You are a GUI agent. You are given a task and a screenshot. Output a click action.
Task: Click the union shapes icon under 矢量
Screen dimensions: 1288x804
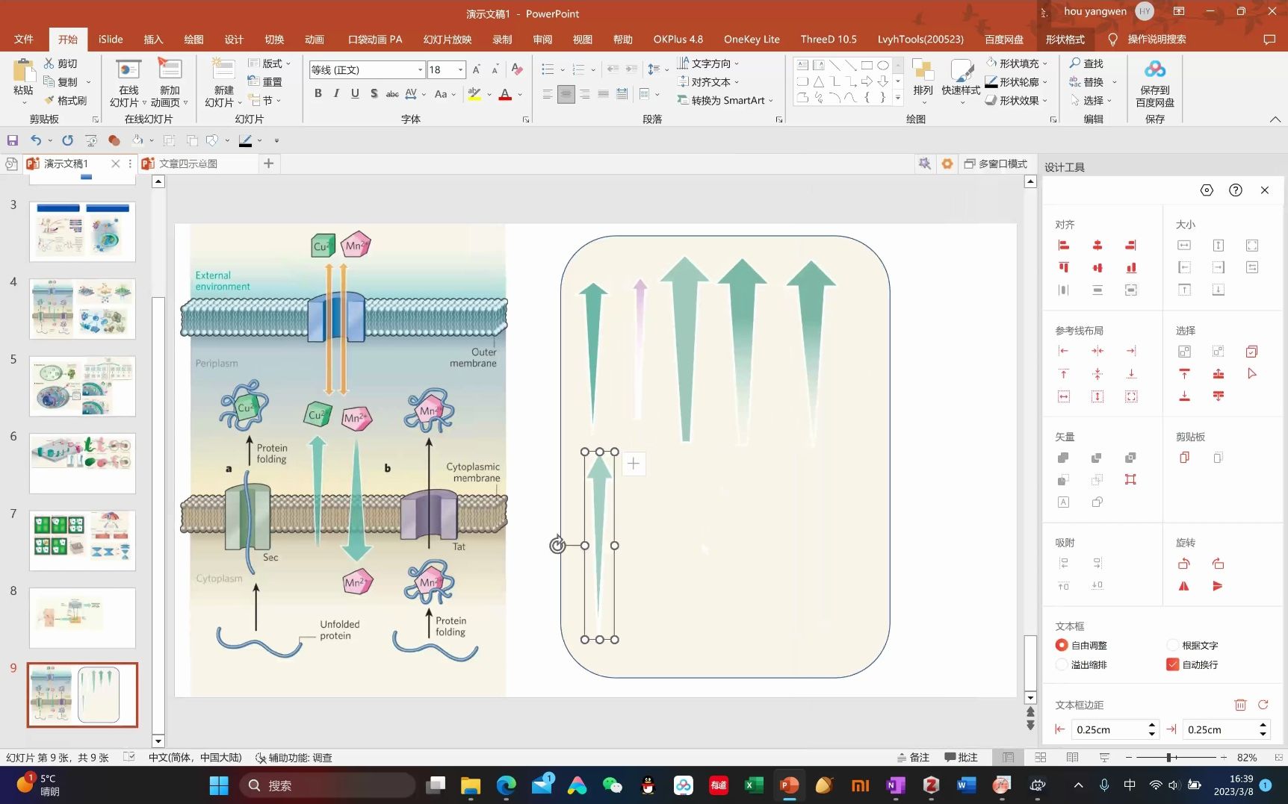(1064, 458)
